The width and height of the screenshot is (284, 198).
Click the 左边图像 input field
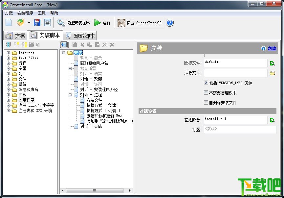[236, 120]
